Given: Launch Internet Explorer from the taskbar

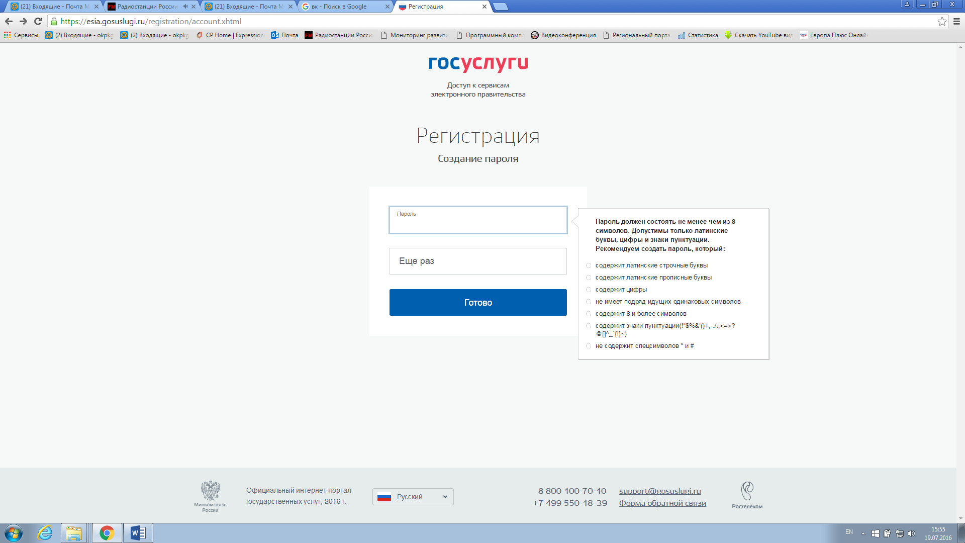Looking at the screenshot, I should point(45,533).
